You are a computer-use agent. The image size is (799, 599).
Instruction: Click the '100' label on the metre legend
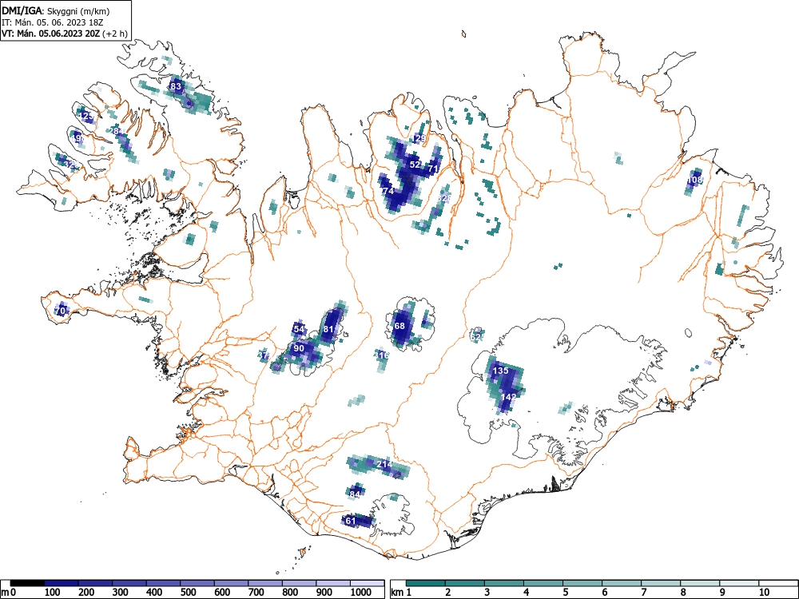52,592
